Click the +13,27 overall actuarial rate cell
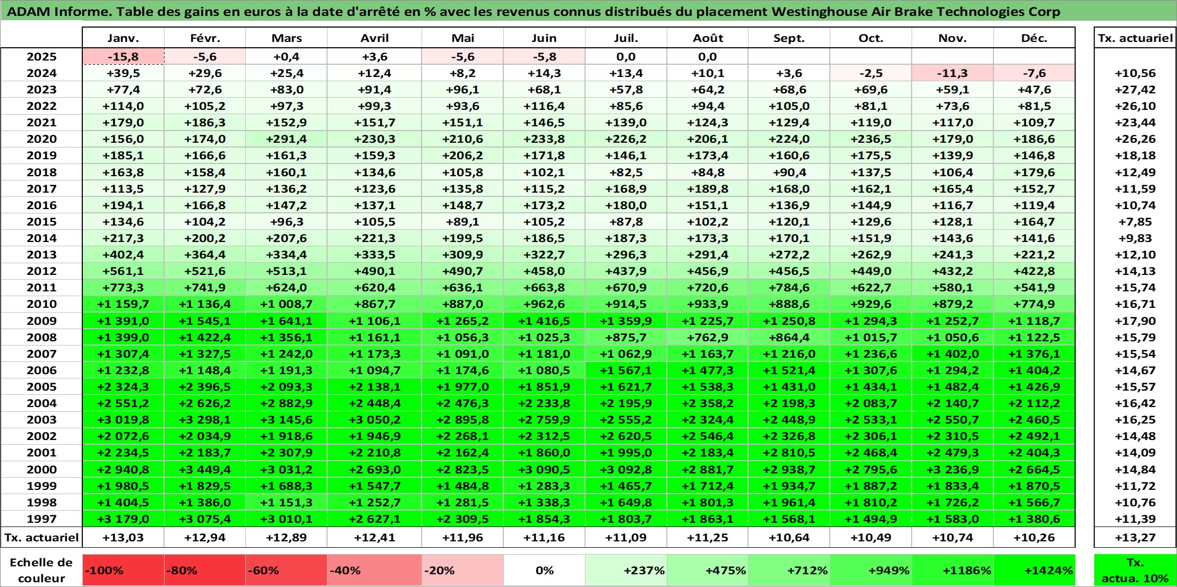Screen dimensions: 1177x587 1135,537
